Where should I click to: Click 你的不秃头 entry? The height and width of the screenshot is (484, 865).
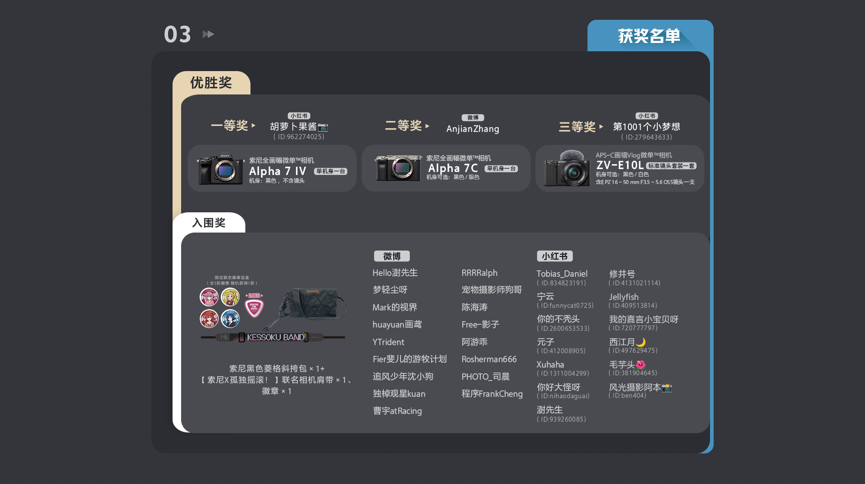(x=558, y=319)
